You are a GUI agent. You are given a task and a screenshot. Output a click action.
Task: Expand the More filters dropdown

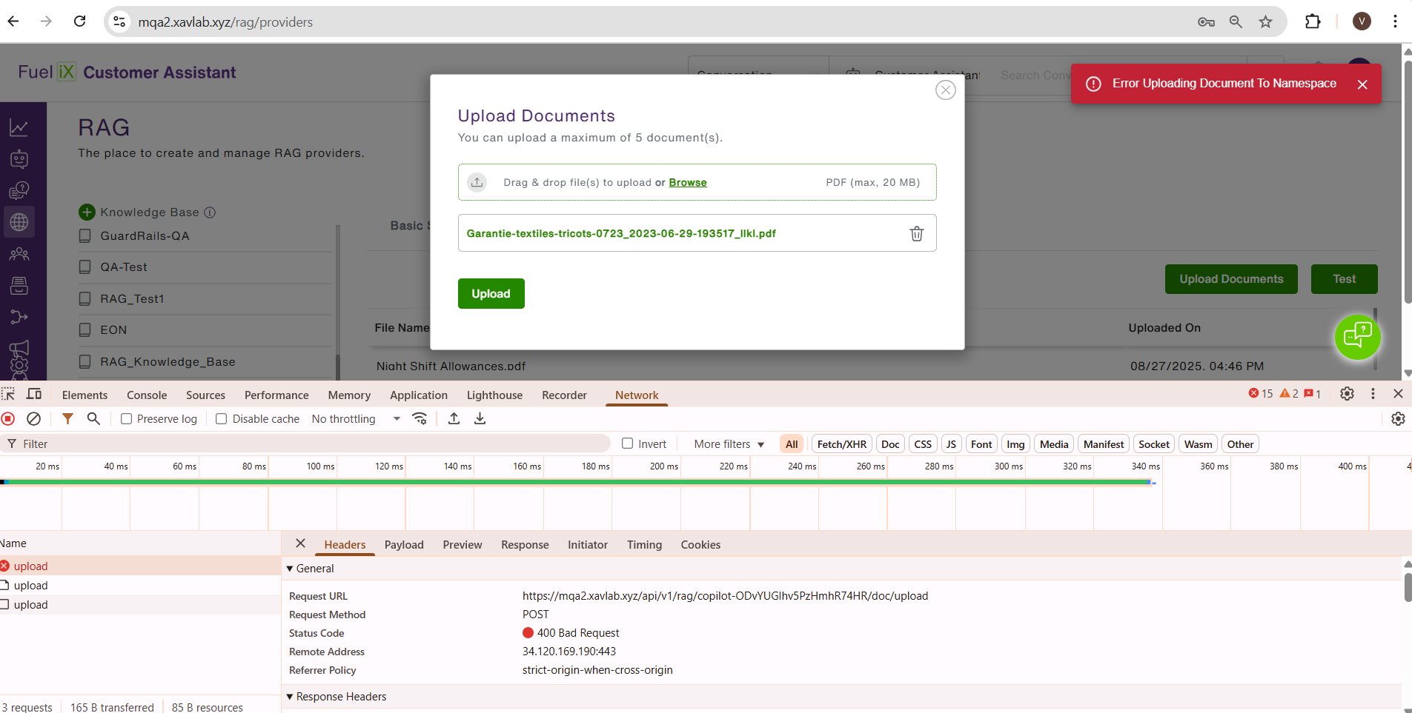pyautogui.click(x=729, y=444)
